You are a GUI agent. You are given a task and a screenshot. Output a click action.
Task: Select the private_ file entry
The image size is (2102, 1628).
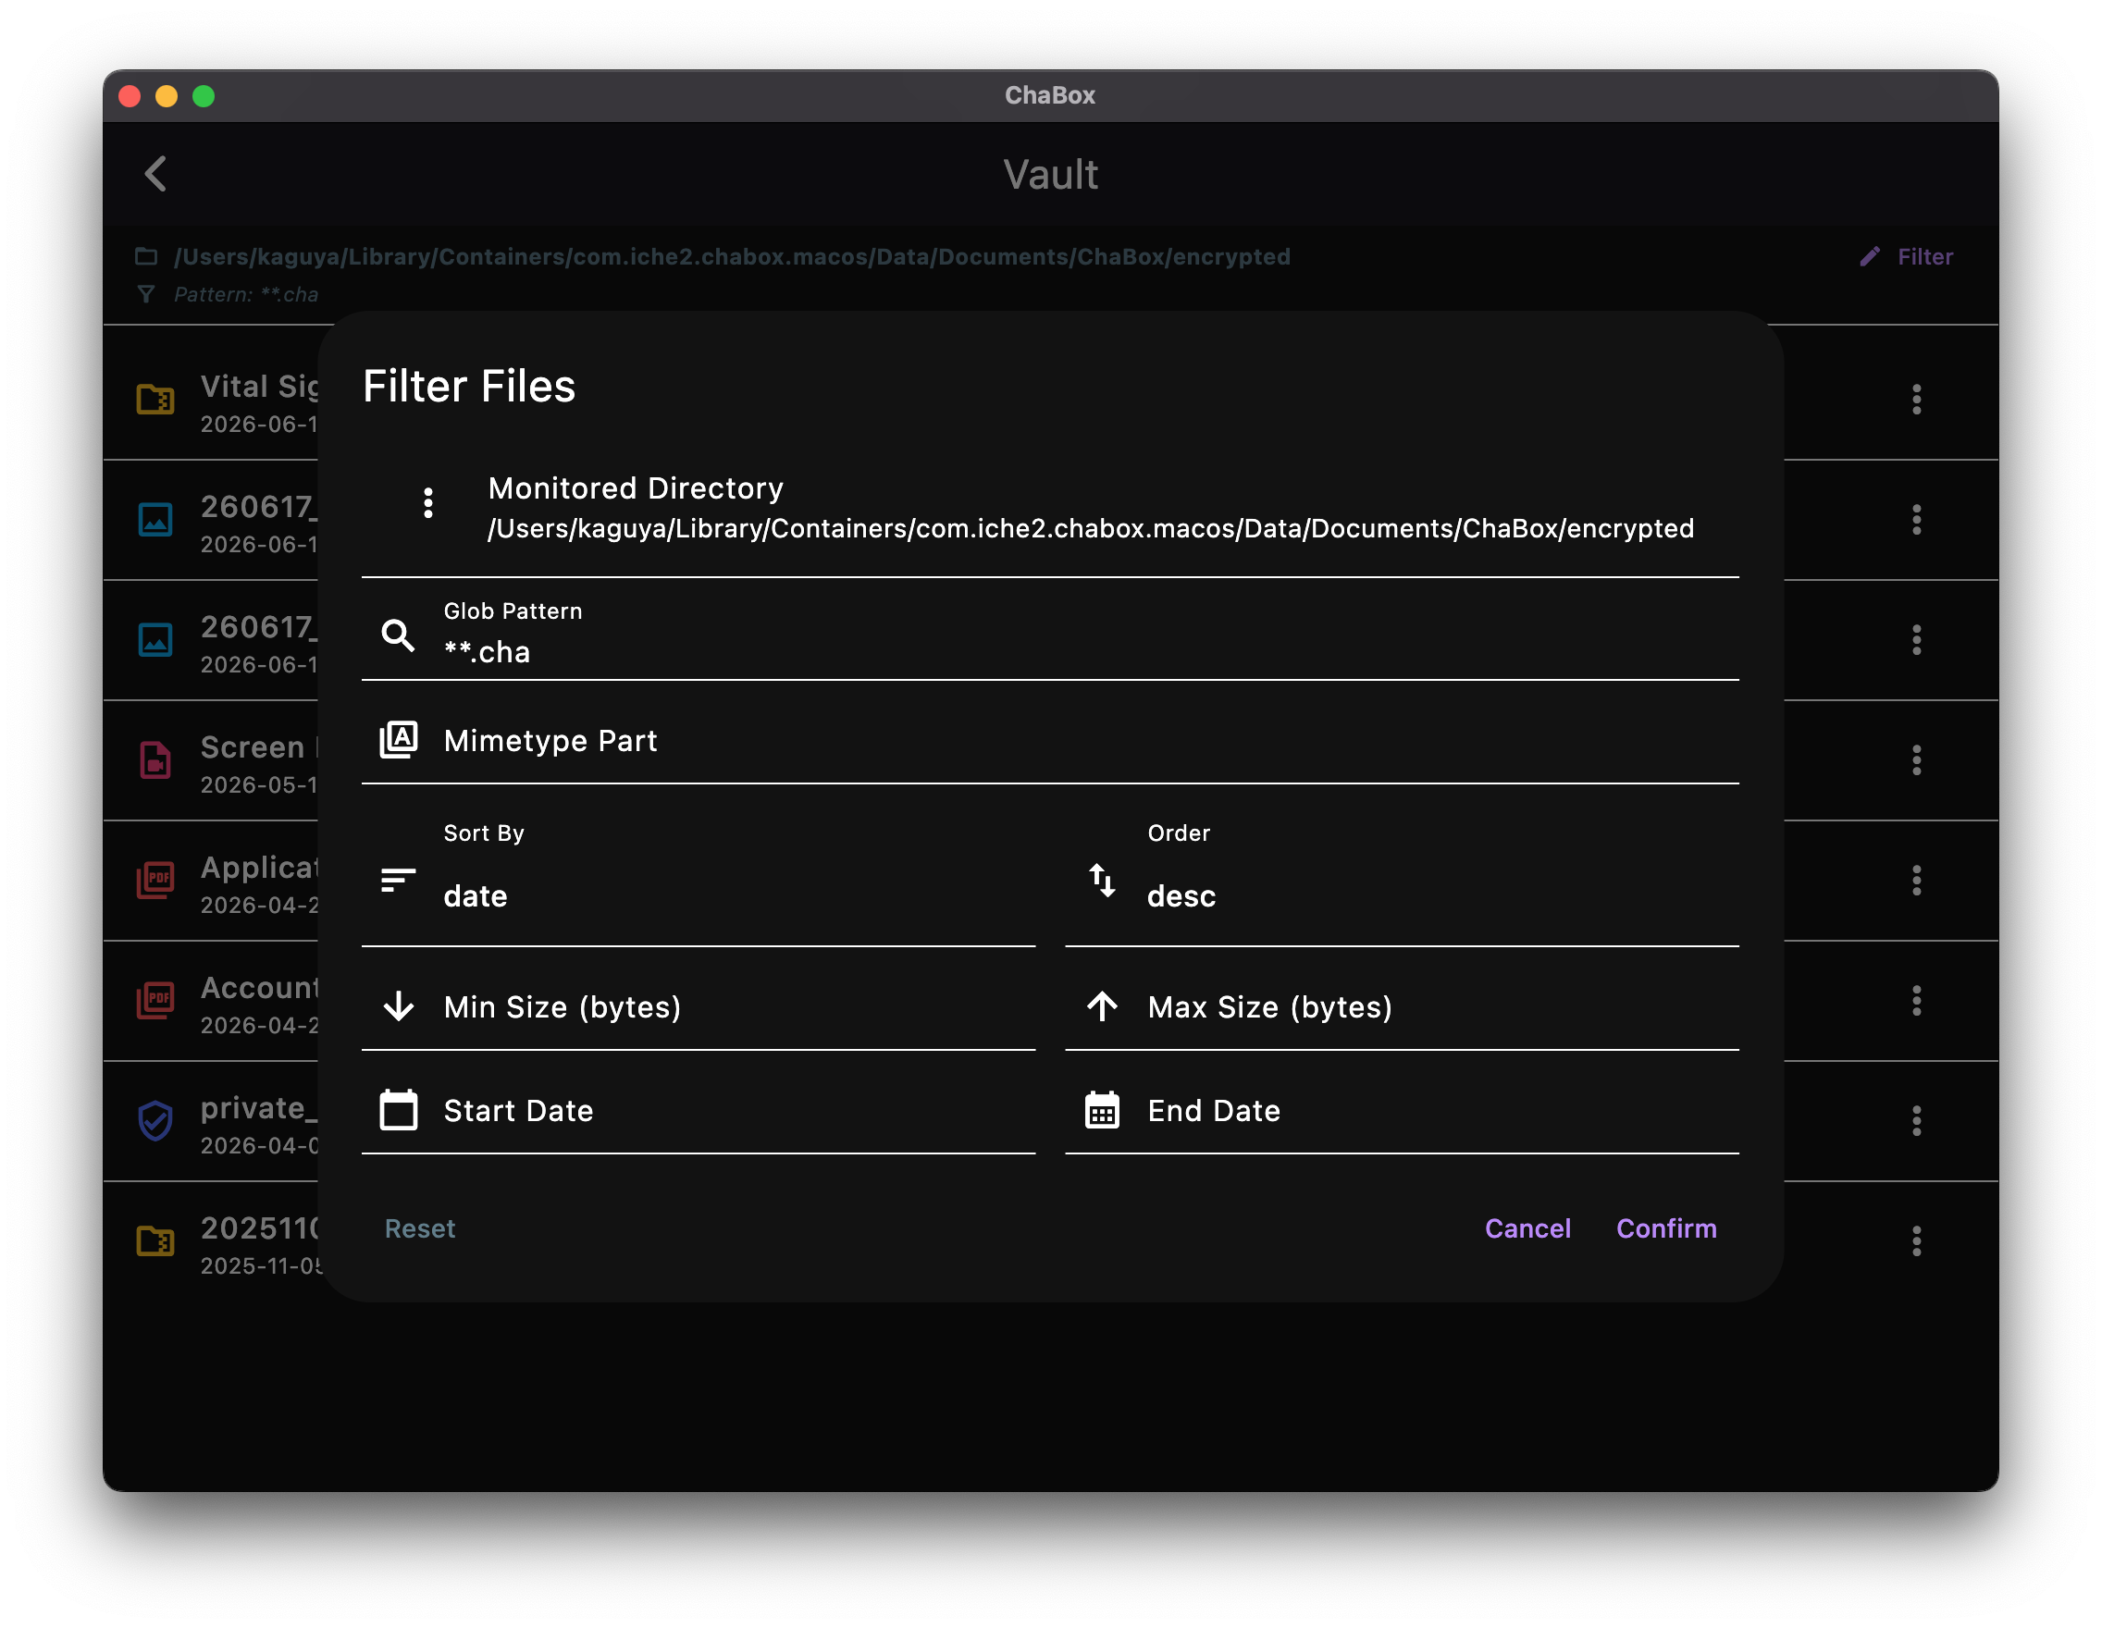click(1050, 1121)
